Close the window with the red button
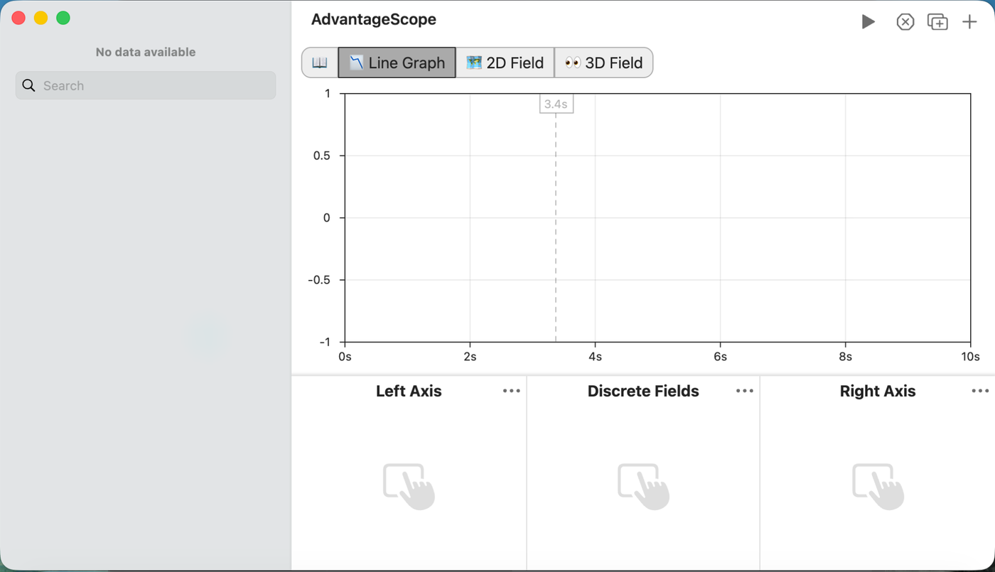This screenshot has width=995, height=572. (18, 18)
